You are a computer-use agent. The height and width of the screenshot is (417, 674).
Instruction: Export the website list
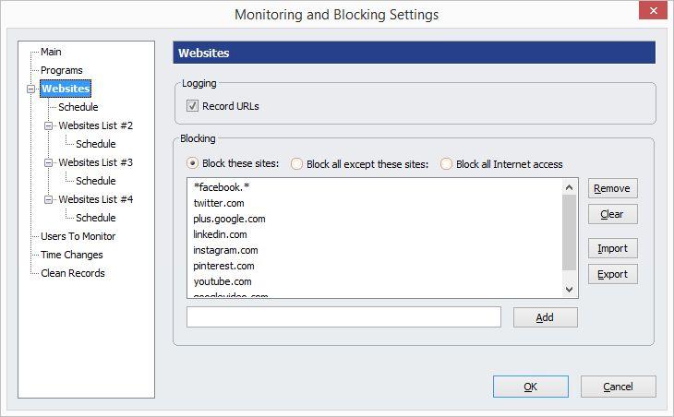[x=612, y=274]
